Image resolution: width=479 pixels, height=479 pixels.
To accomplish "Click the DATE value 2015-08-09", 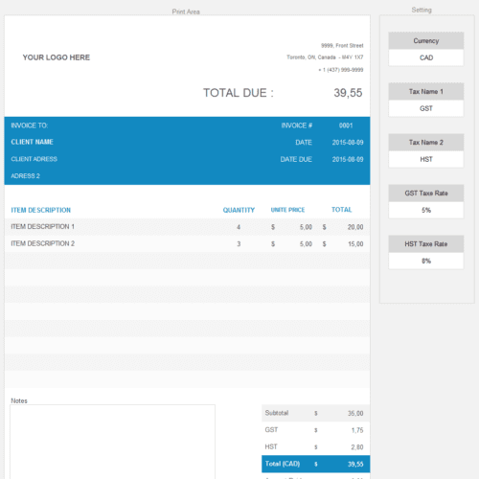I will (348, 143).
